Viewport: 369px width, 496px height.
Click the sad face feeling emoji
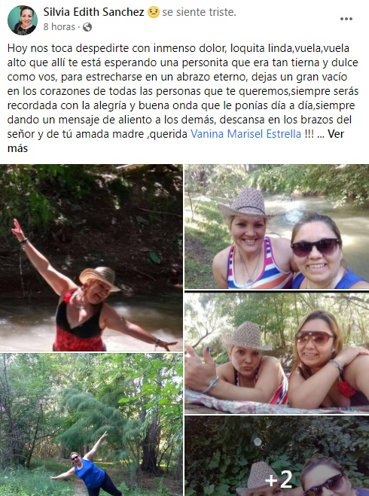pos(154,12)
